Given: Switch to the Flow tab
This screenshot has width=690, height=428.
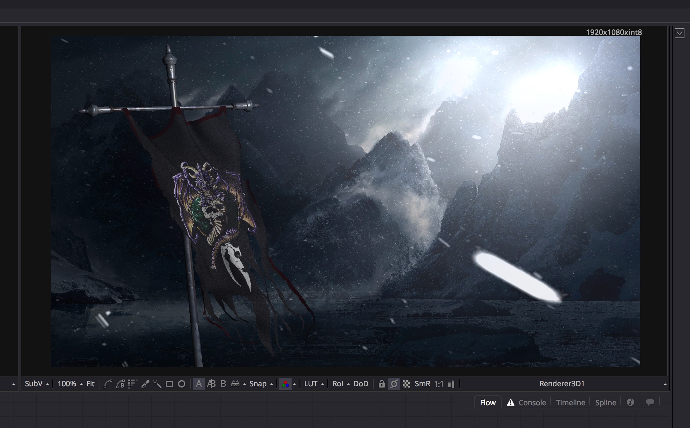Looking at the screenshot, I should coord(488,403).
